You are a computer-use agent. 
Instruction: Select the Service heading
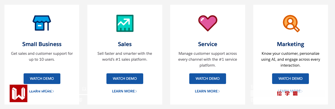208,44
